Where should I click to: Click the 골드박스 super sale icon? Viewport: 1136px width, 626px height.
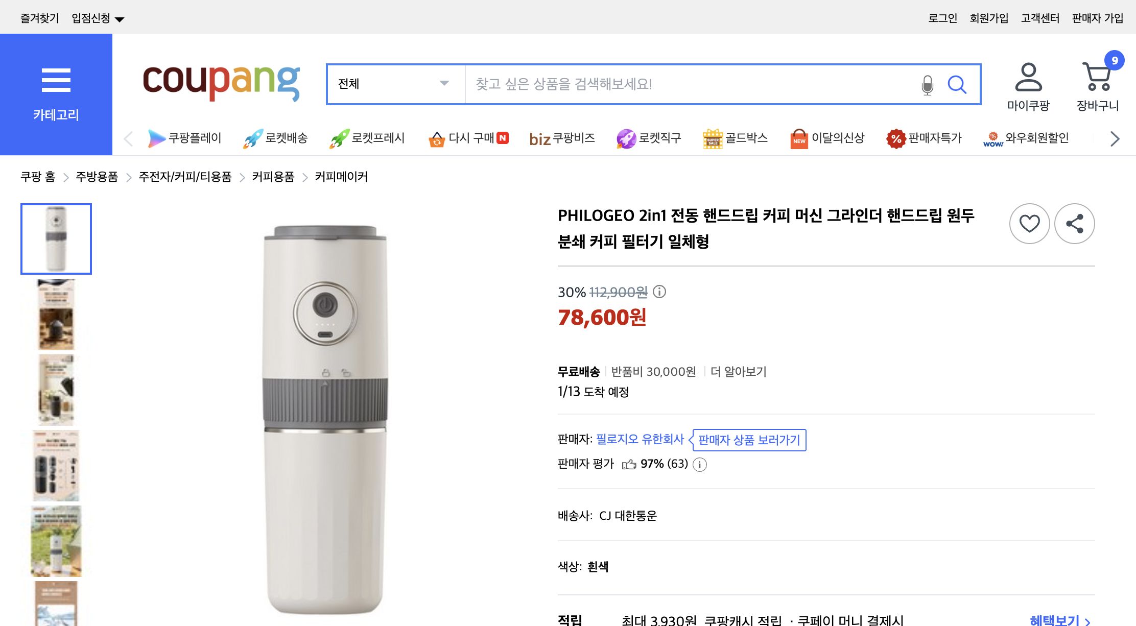pyautogui.click(x=736, y=137)
